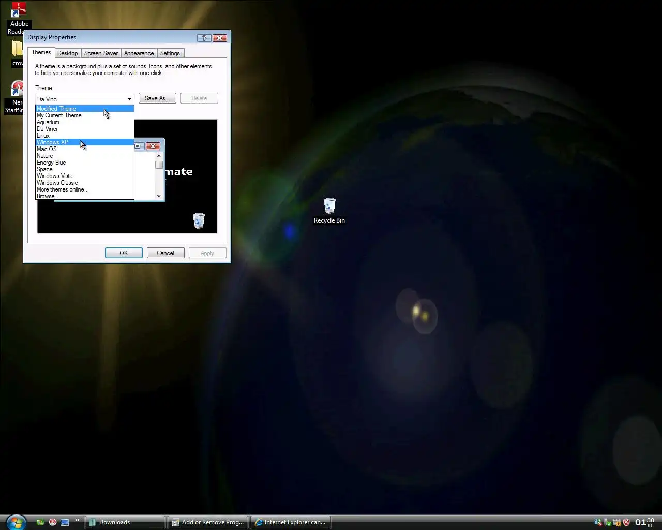Select the Nature theme
662x530 pixels.
coord(85,156)
